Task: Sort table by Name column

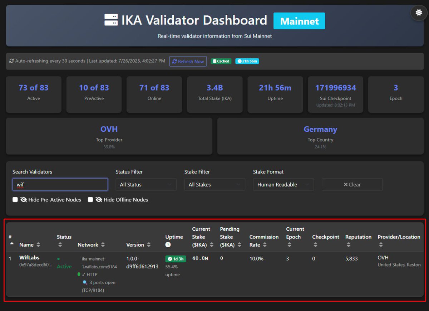Action: (38, 245)
